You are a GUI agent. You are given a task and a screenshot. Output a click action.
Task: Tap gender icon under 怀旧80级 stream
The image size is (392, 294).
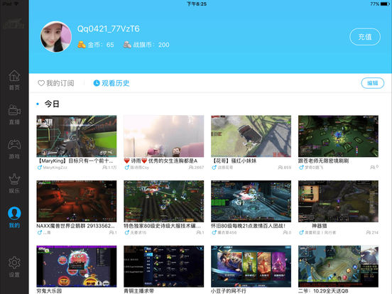point(214,232)
